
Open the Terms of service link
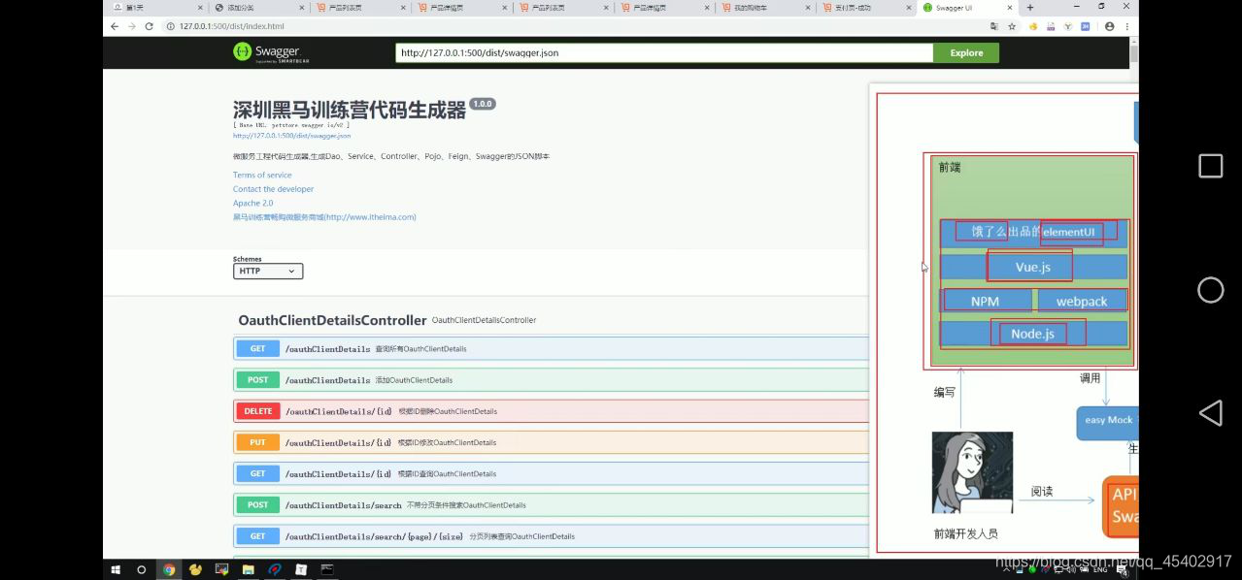pyautogui.click(x=262, y=176)
